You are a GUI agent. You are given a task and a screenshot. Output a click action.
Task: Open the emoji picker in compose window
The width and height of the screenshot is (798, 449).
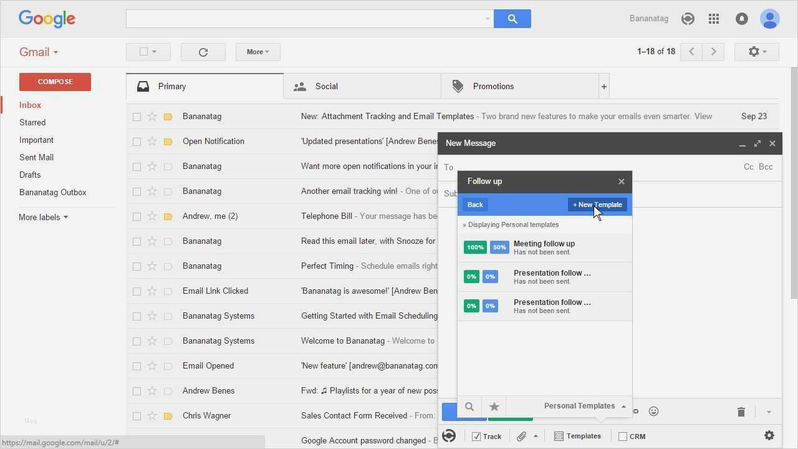tap(653, 411)
